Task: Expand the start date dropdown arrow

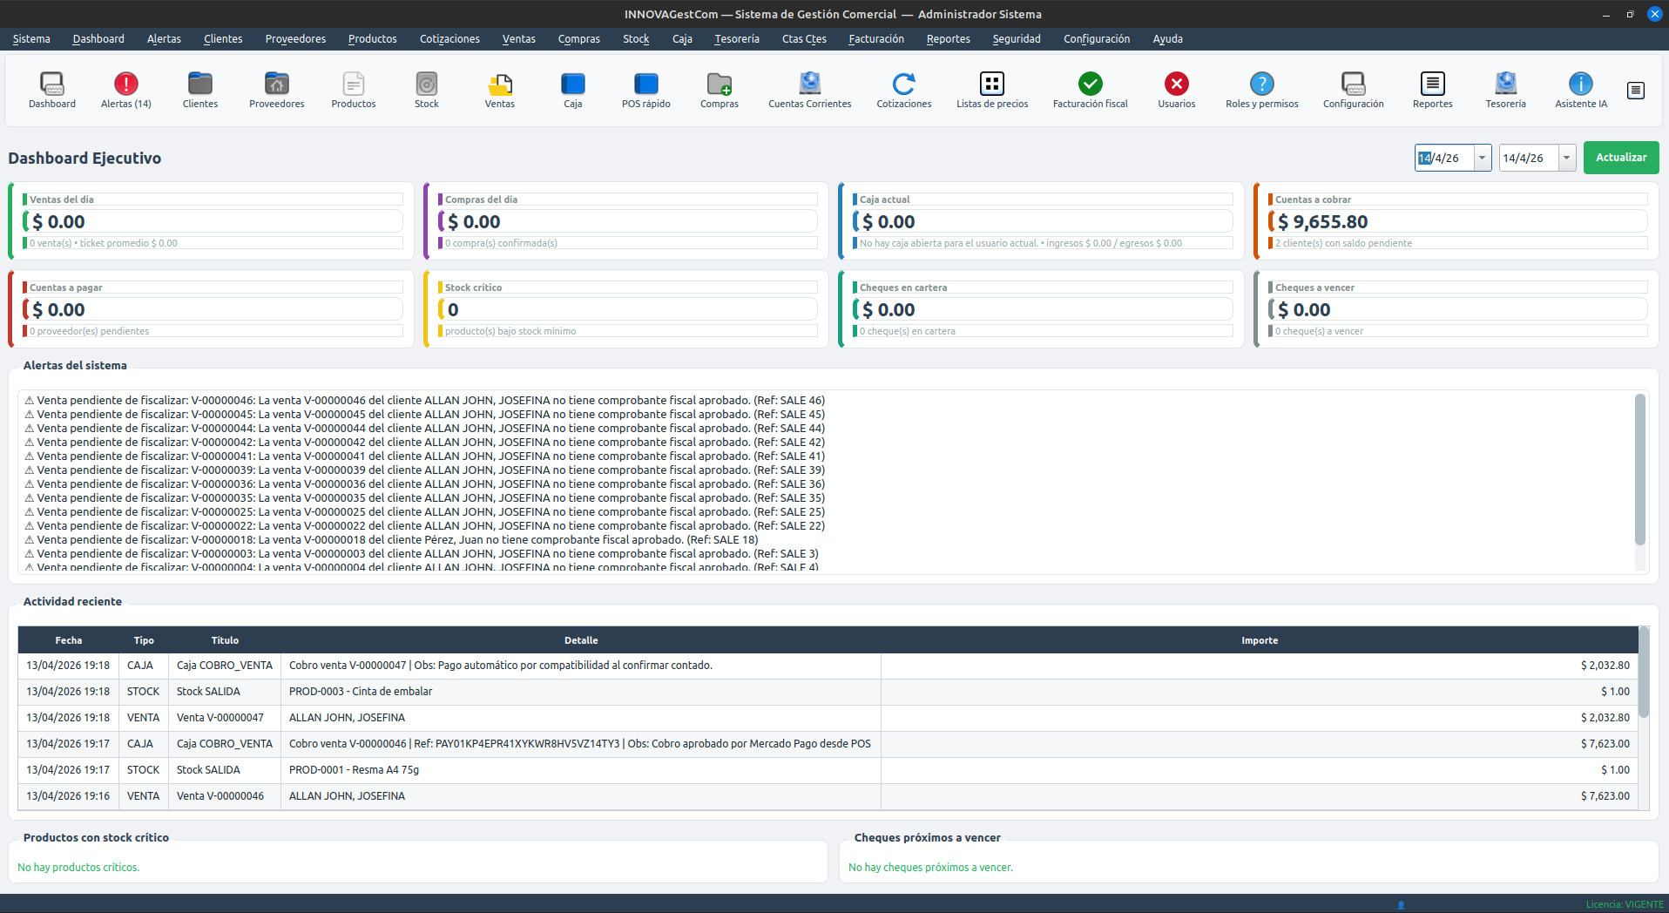Action: click(x=1482, y=158)
